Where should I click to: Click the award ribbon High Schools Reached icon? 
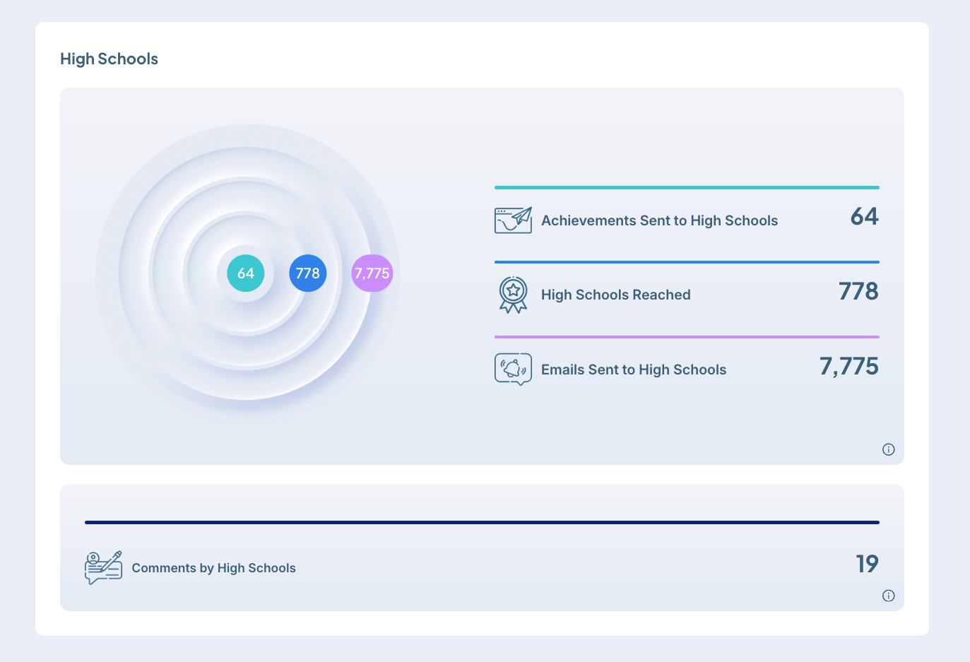click(513, 295)
